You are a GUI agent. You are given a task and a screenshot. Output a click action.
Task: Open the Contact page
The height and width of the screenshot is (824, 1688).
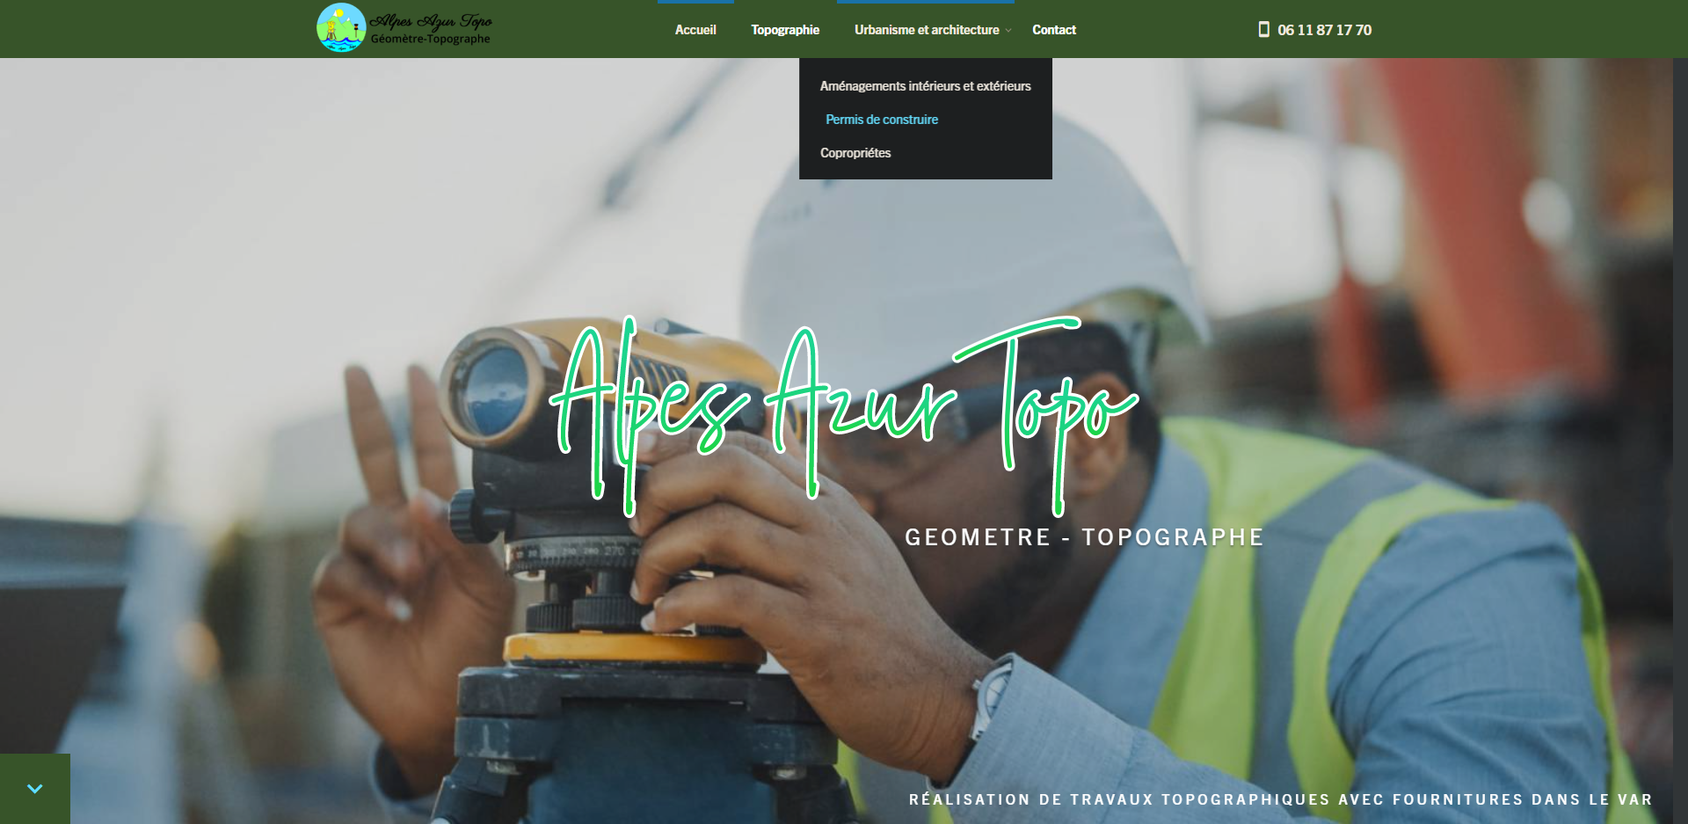pos(1054,30)
